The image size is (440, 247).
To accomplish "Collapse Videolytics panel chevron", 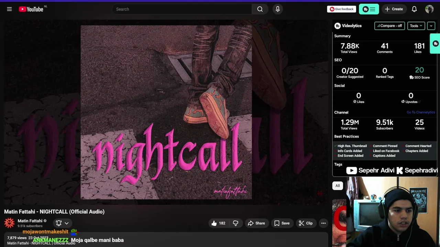I will [x=431, y=26].
